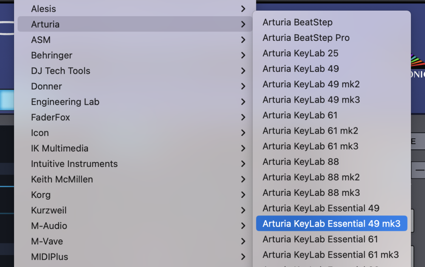The width and height of the screenshot is (425, 267).
Task: Expand the Alesis submenu
Action: tap(43, 9)
